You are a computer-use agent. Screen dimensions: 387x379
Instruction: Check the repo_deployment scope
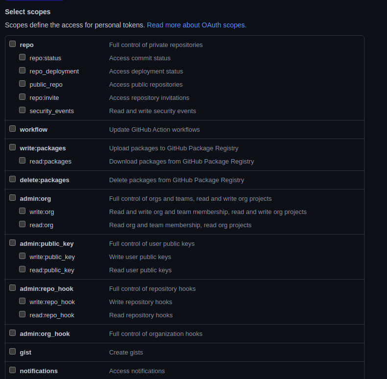[x=23, y=71]
